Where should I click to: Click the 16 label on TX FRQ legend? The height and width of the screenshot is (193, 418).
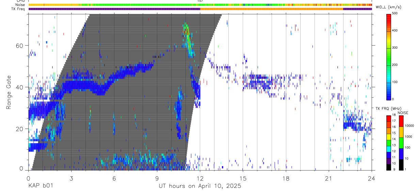coord(394,127)
